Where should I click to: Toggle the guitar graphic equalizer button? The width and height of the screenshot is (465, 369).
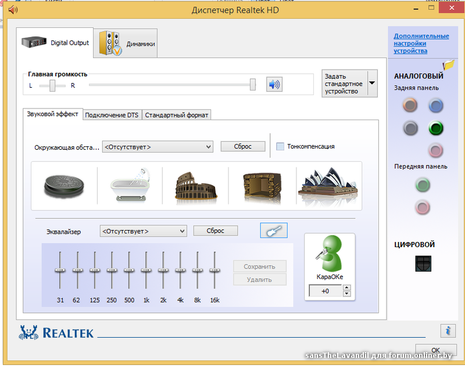point(273,230)
